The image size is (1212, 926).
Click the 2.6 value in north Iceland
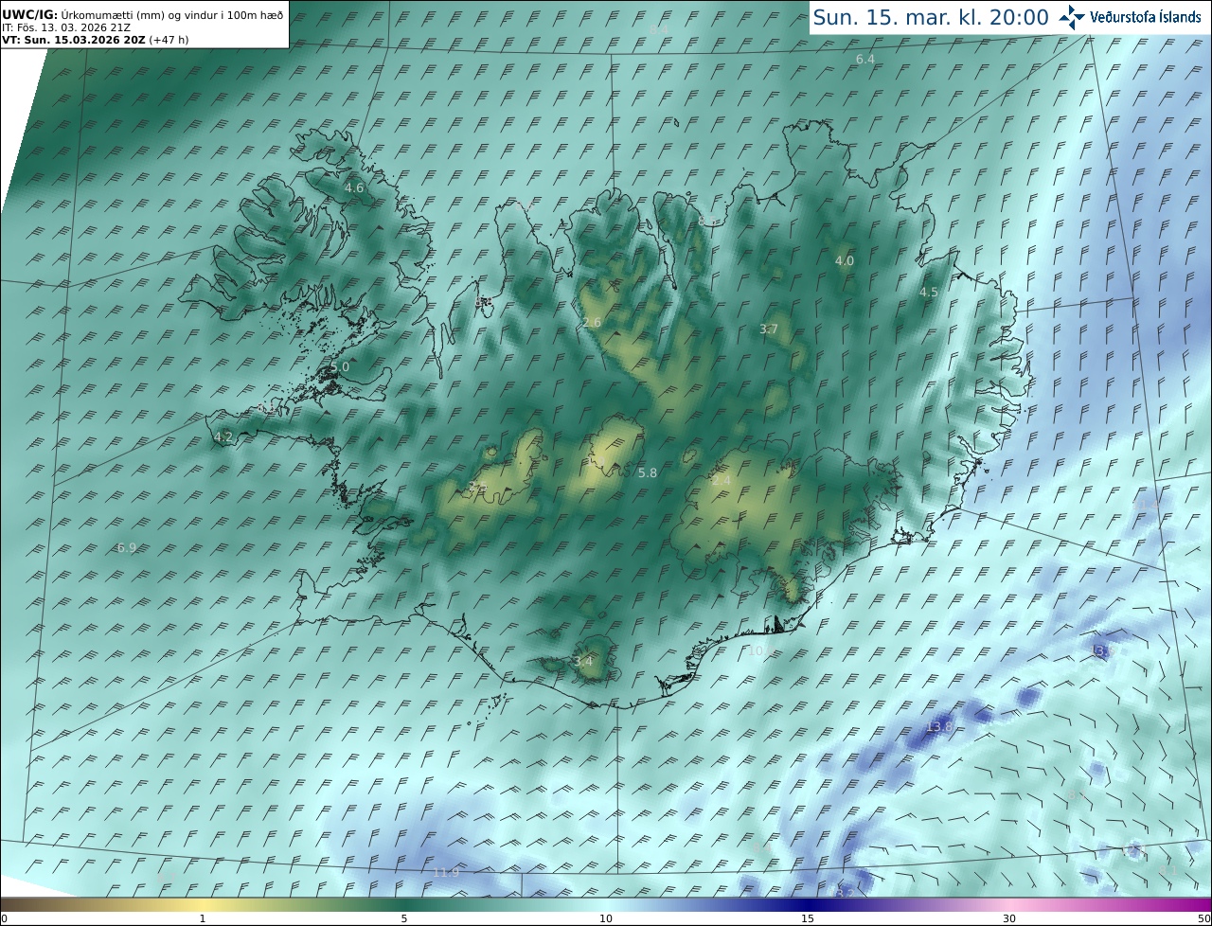[x=592, y=323]
